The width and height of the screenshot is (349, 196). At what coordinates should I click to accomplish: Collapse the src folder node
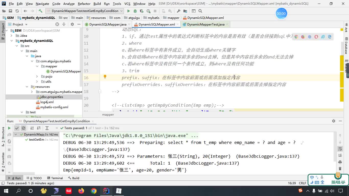(x=17, y=46)
